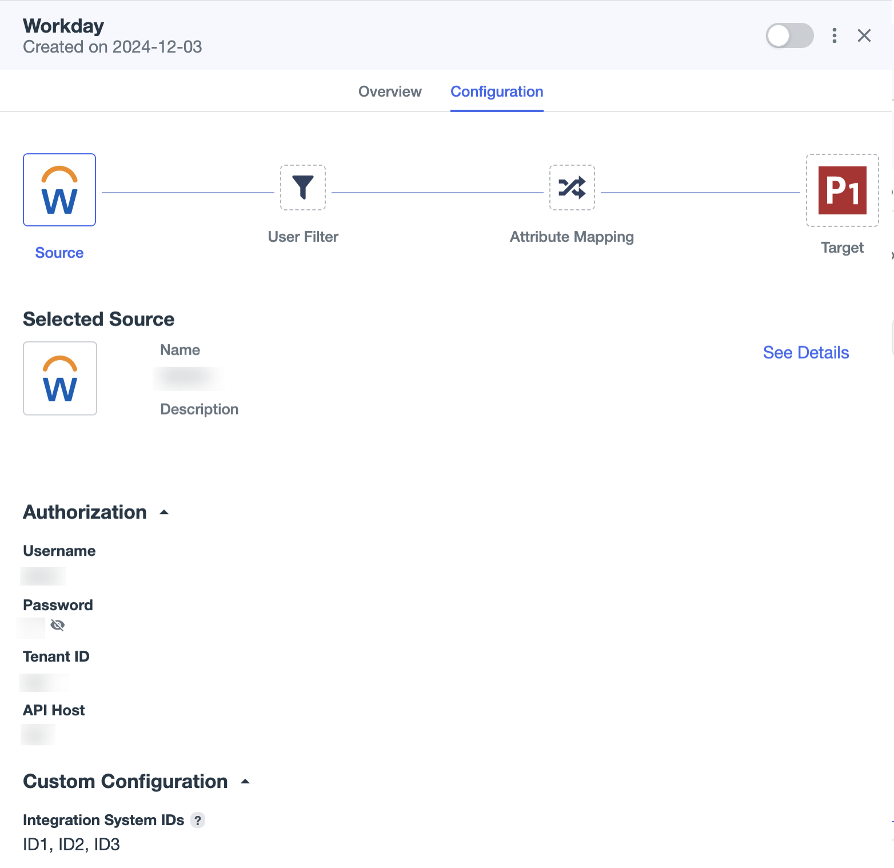894x868 pixels.
Task: Toggle the Workday connection enable switch
Action: 790,35
